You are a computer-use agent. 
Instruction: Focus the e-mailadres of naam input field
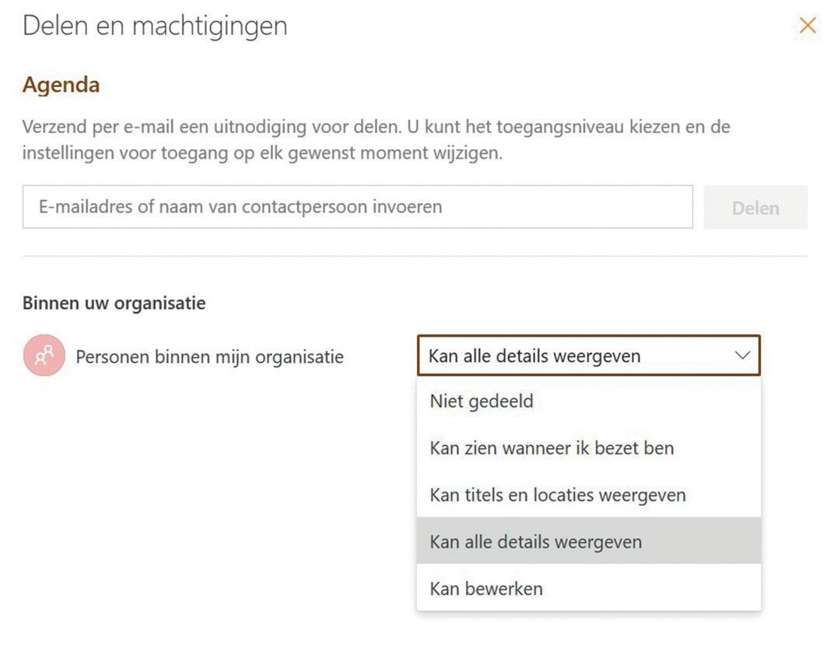coord(357,207)
